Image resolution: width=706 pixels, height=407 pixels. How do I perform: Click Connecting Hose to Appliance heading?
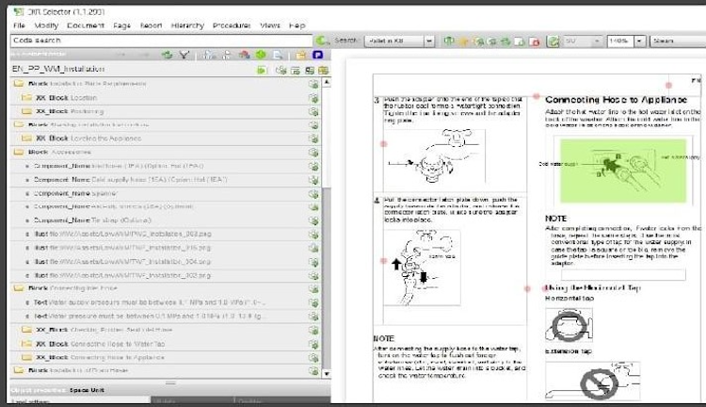point(616,100)
